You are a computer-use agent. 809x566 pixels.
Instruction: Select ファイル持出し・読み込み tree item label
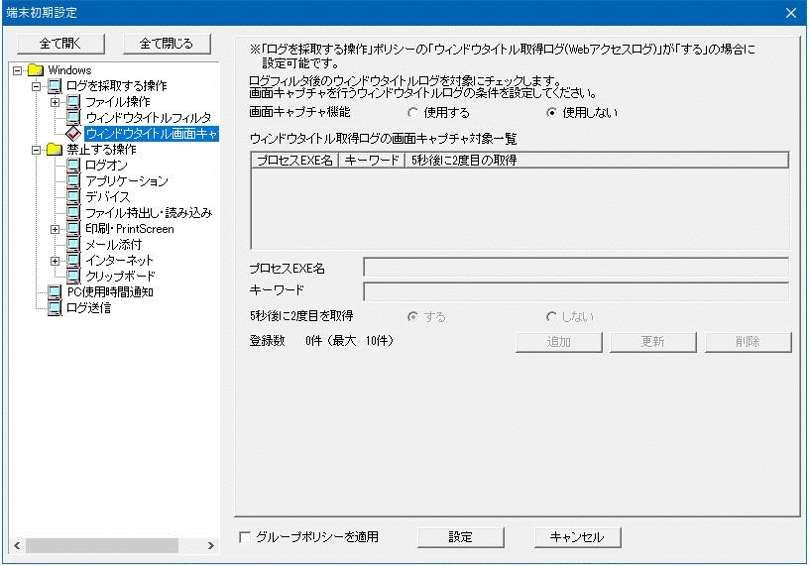(x=149, y=212)
